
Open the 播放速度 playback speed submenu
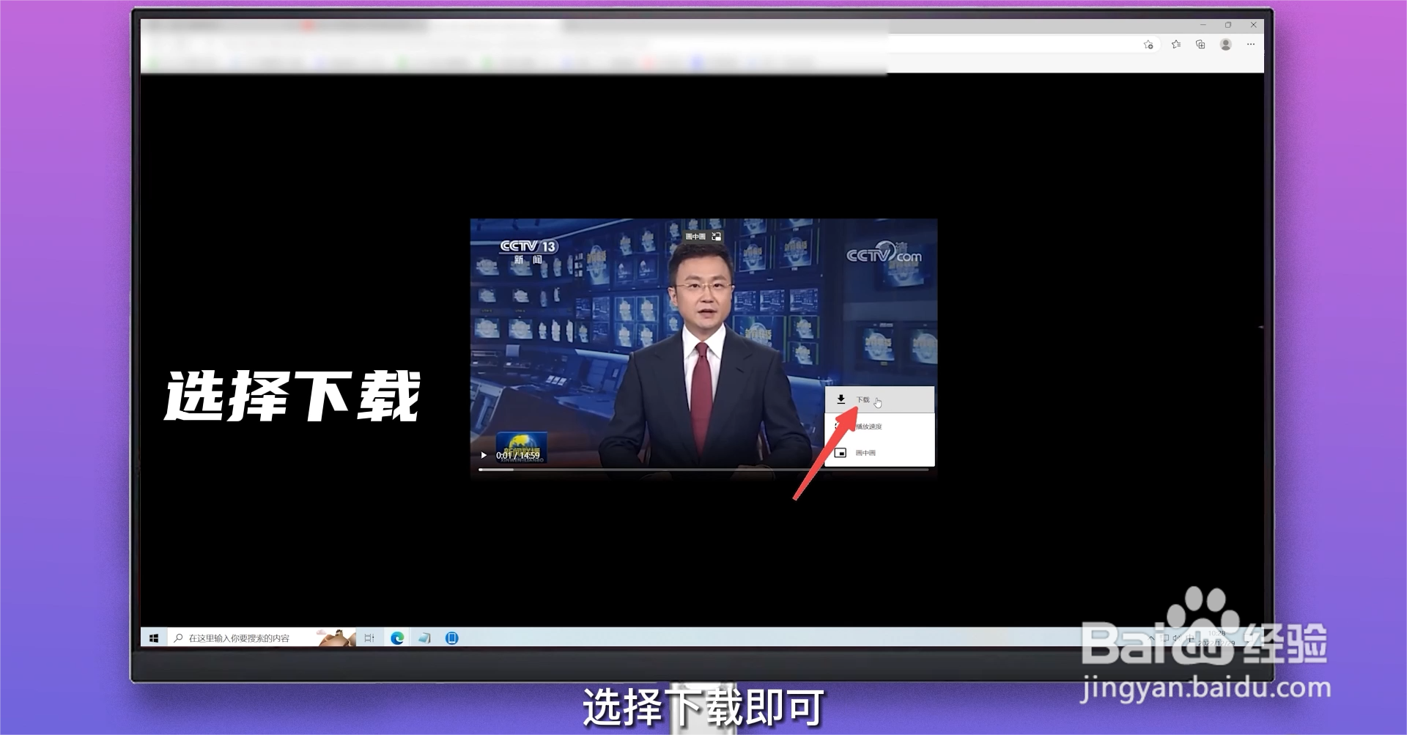click(868, 426)
